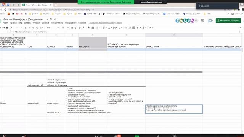
Task: Select the Регион header cell
Action: (x=72, y=42)
